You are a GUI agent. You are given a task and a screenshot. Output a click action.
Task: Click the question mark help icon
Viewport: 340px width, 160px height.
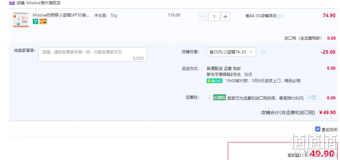(314, 98)
